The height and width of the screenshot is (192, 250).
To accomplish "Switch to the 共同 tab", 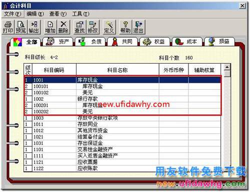I will 122,42.
